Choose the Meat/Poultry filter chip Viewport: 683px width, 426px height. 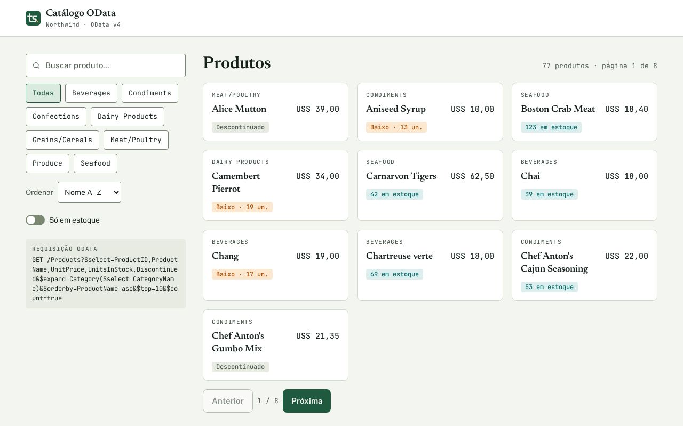click(x=136, y=140)
